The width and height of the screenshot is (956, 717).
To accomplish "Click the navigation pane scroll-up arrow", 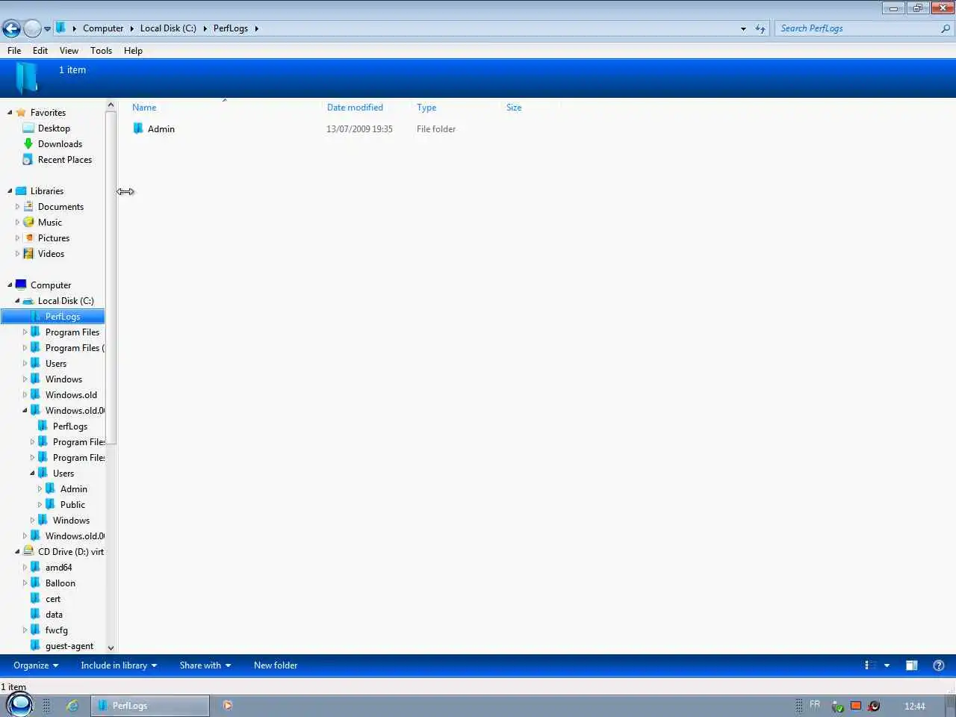I will coord(111,105).
